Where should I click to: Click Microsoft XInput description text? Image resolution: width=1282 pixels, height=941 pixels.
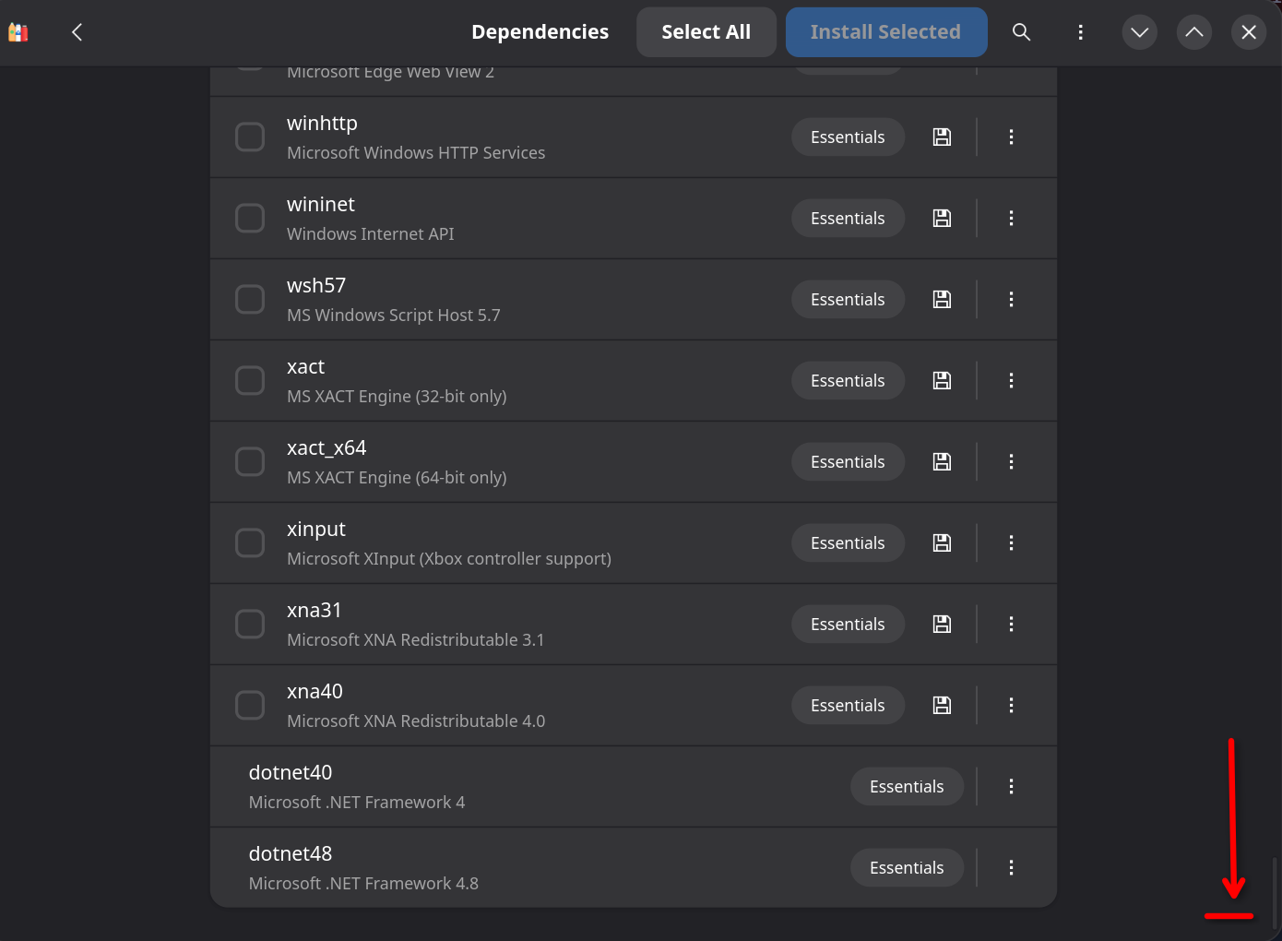449,559
